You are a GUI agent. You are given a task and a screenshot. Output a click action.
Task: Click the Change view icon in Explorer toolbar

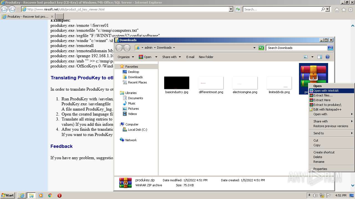306,57
